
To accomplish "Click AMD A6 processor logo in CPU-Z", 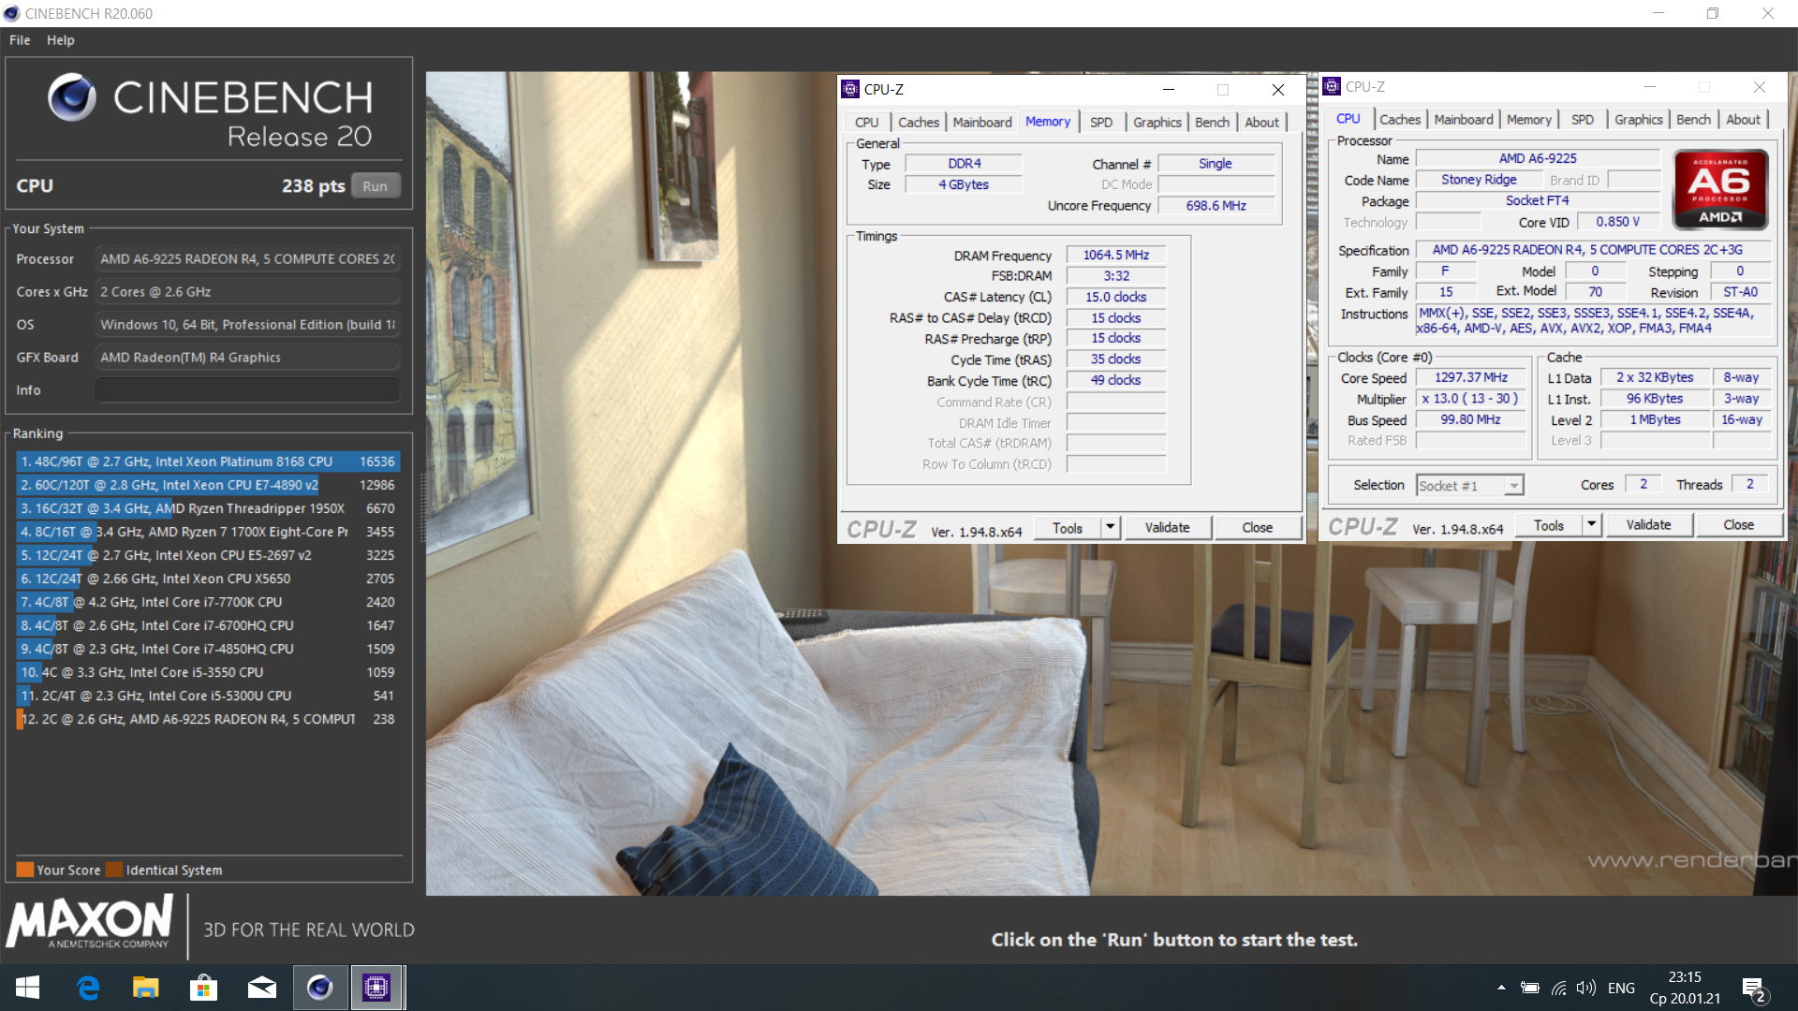I will [x=1720, y=190].
